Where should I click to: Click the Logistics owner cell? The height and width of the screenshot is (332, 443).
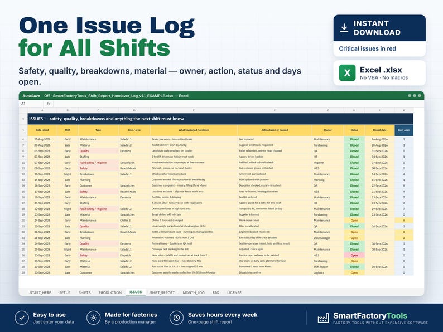(328, 272)
